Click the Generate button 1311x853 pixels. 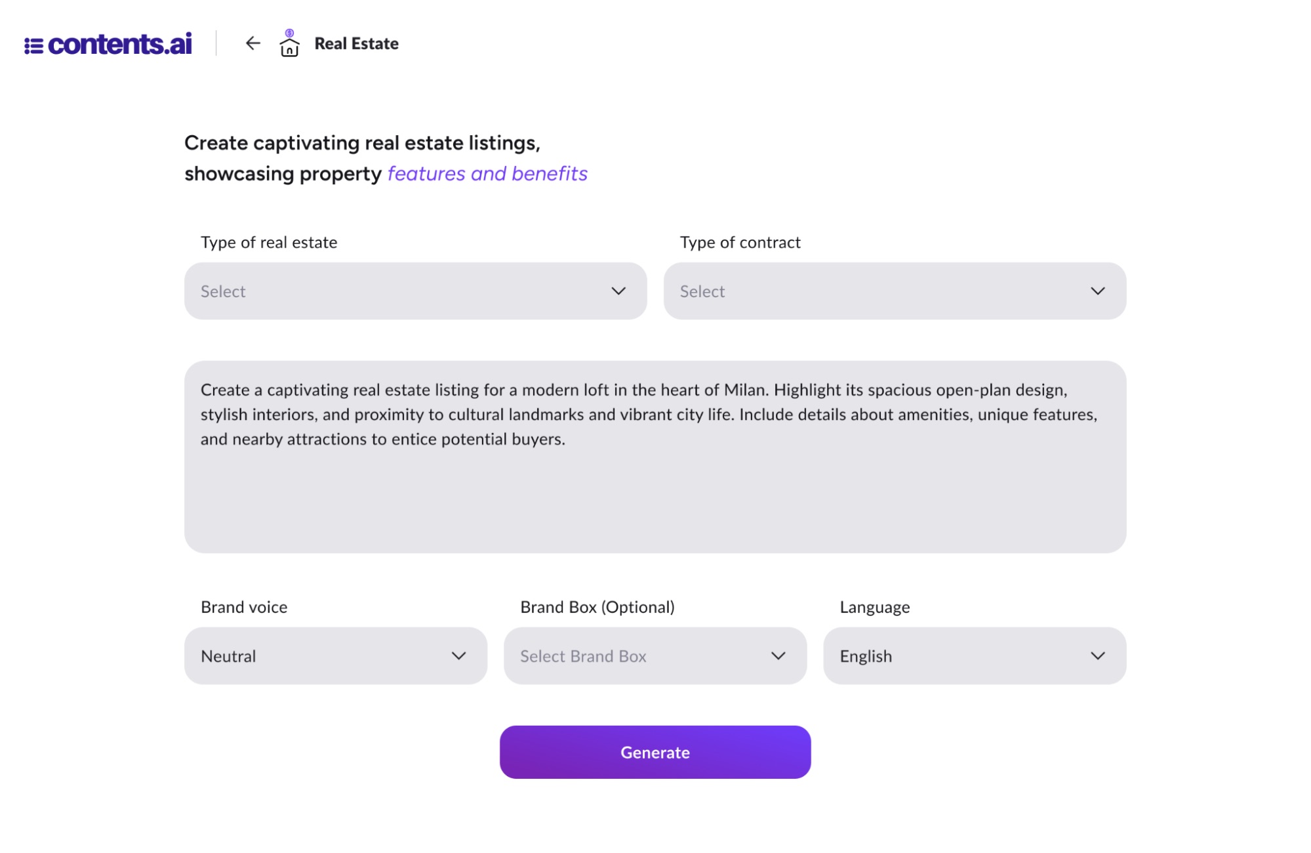point(655,752)
